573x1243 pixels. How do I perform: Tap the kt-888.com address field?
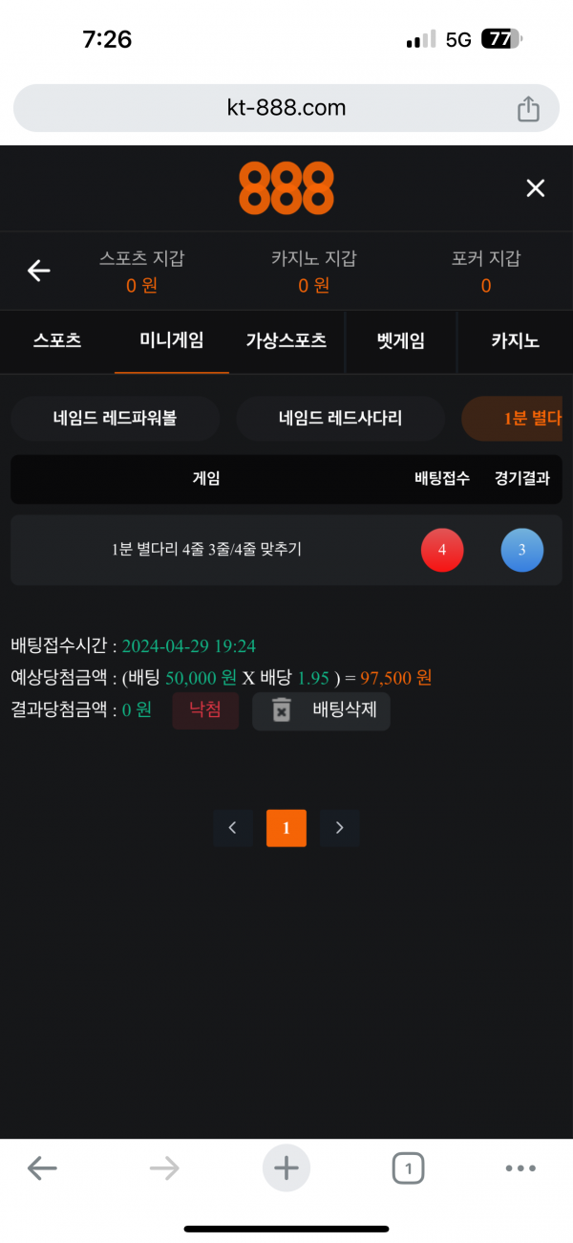point(286,108)
